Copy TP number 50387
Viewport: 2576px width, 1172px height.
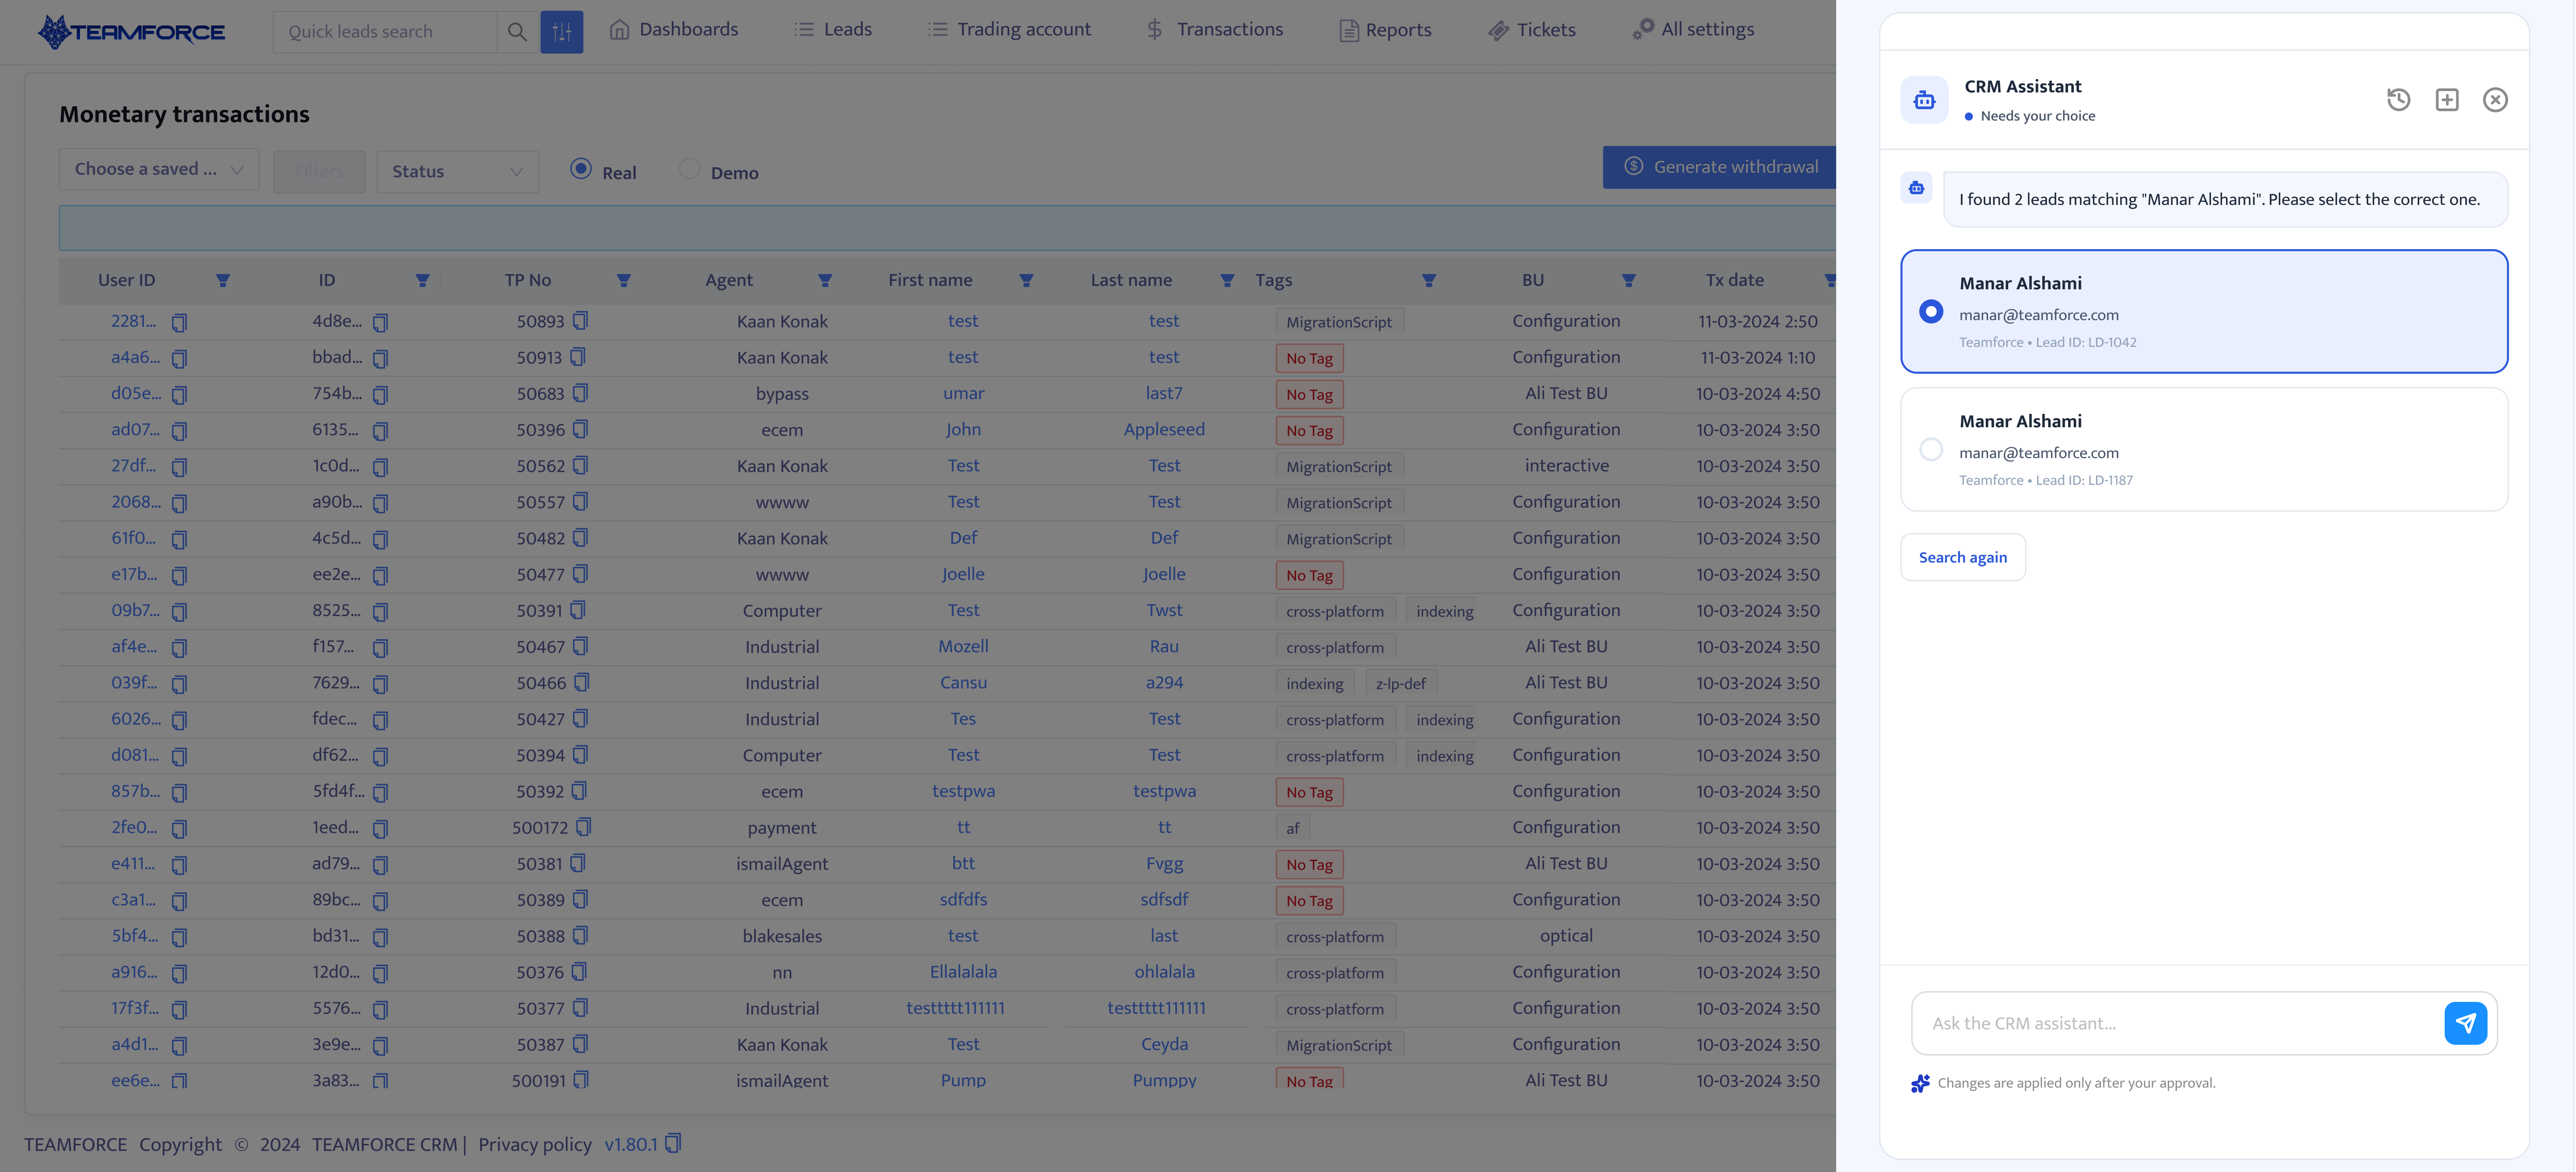[581, 1044]
